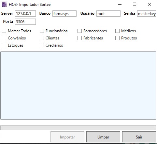Check the Clientes option

click(x=42, y=38)
